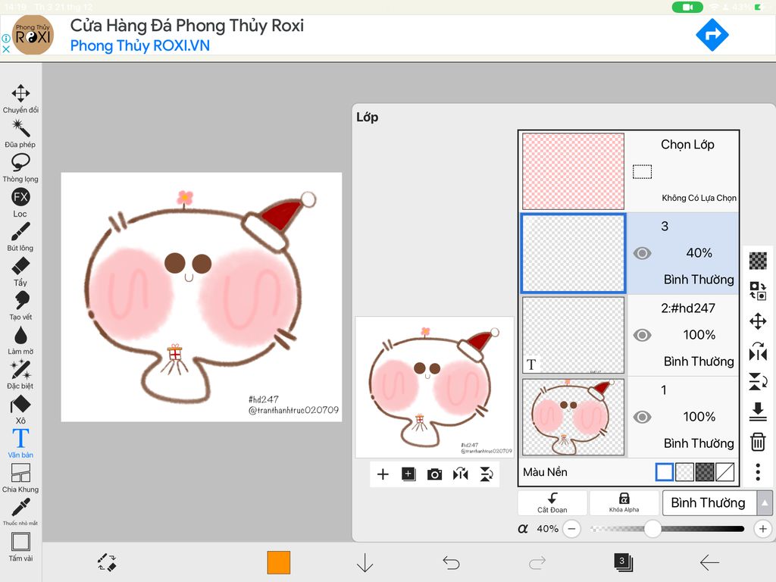Image resolution: width=776 pixels, height=582 pixels.
Task: Add a layer from photo with camera icon
Action: [434, 474]
